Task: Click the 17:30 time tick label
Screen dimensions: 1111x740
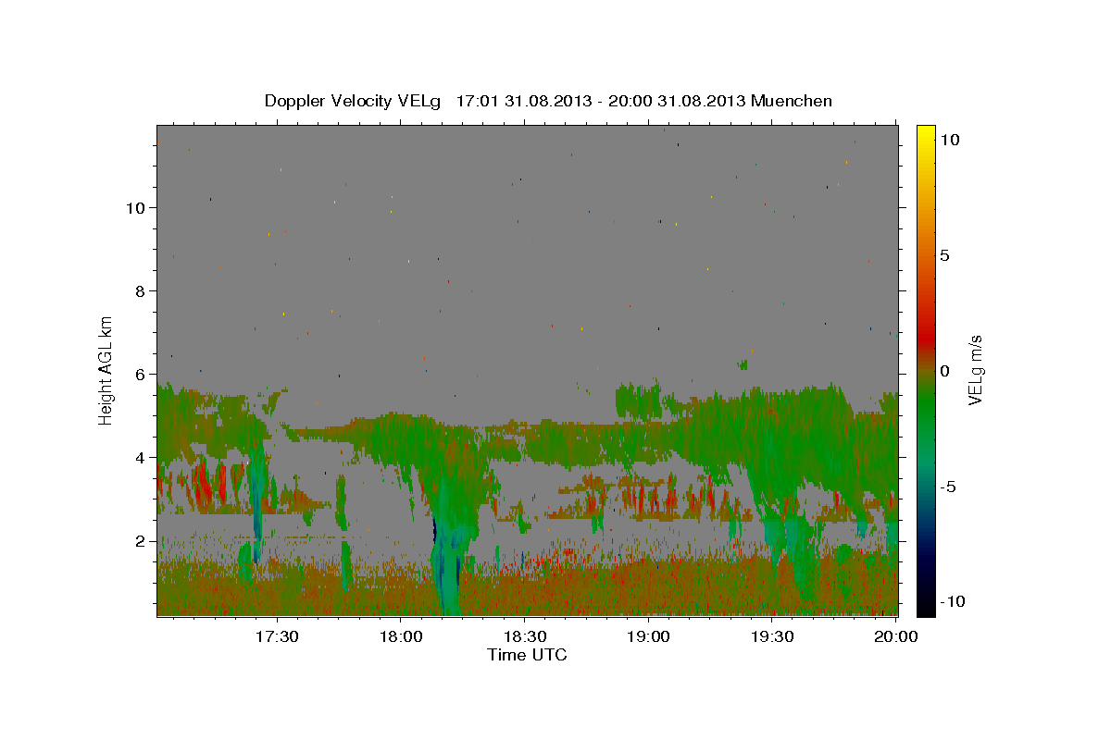Action: click(x=277, y=636)
